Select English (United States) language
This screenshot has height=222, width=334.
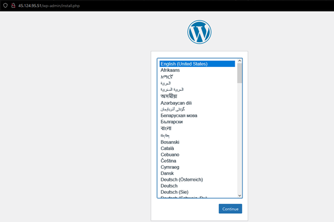coord(198,64)
